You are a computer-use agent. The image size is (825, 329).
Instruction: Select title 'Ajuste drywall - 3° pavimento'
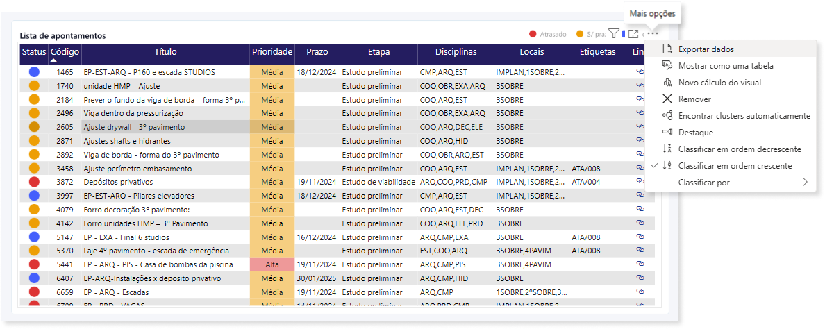click(134, 127)
